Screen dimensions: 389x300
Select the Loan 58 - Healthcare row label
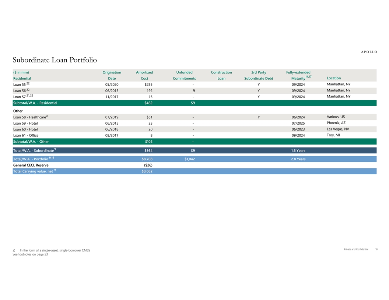pyautogui.click(x=30, y=117)
